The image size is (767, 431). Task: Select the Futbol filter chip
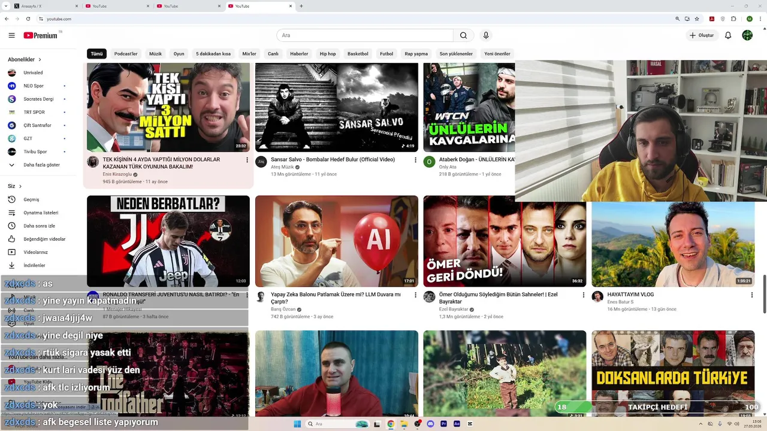[386, 54]
